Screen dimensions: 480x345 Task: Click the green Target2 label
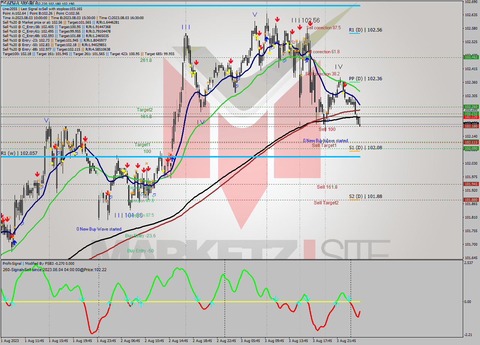coord(144,110)
